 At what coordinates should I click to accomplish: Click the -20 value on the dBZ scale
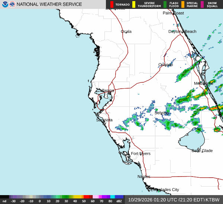(22, 201)
